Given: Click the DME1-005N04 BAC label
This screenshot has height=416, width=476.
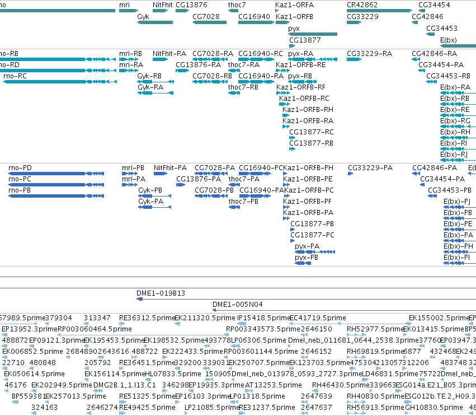Looking at the screenshot, I should click(237, 305).
